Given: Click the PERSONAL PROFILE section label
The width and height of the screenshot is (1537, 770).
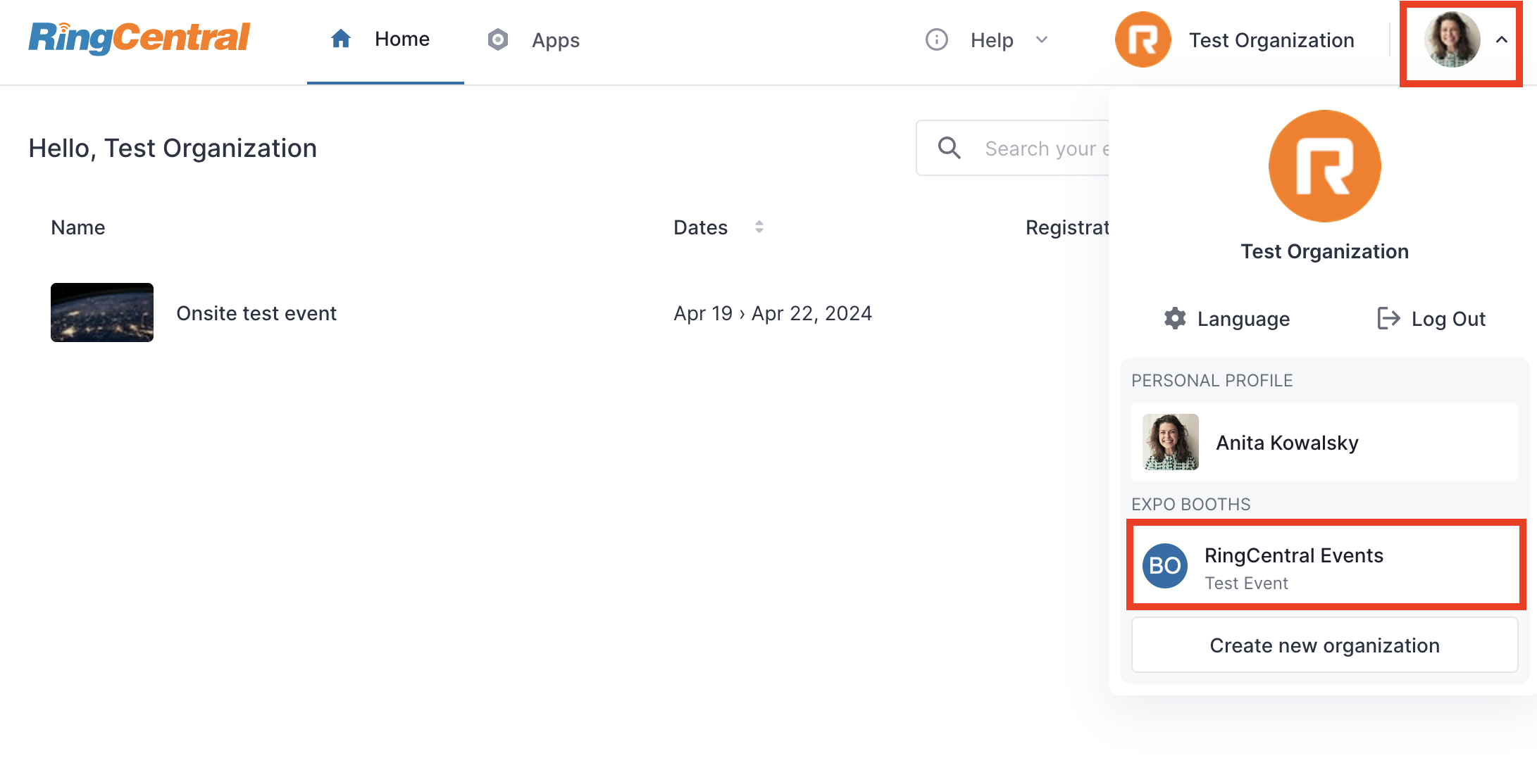Looking at the screenshot, I should click(x=1212, y=381).
